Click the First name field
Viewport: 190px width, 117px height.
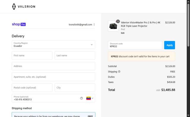[x=32, y=55]
